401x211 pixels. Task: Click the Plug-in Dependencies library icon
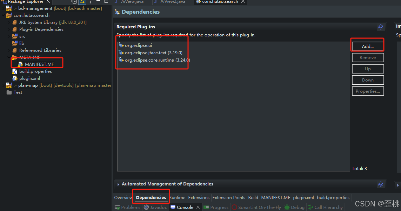tap(15, 29)
